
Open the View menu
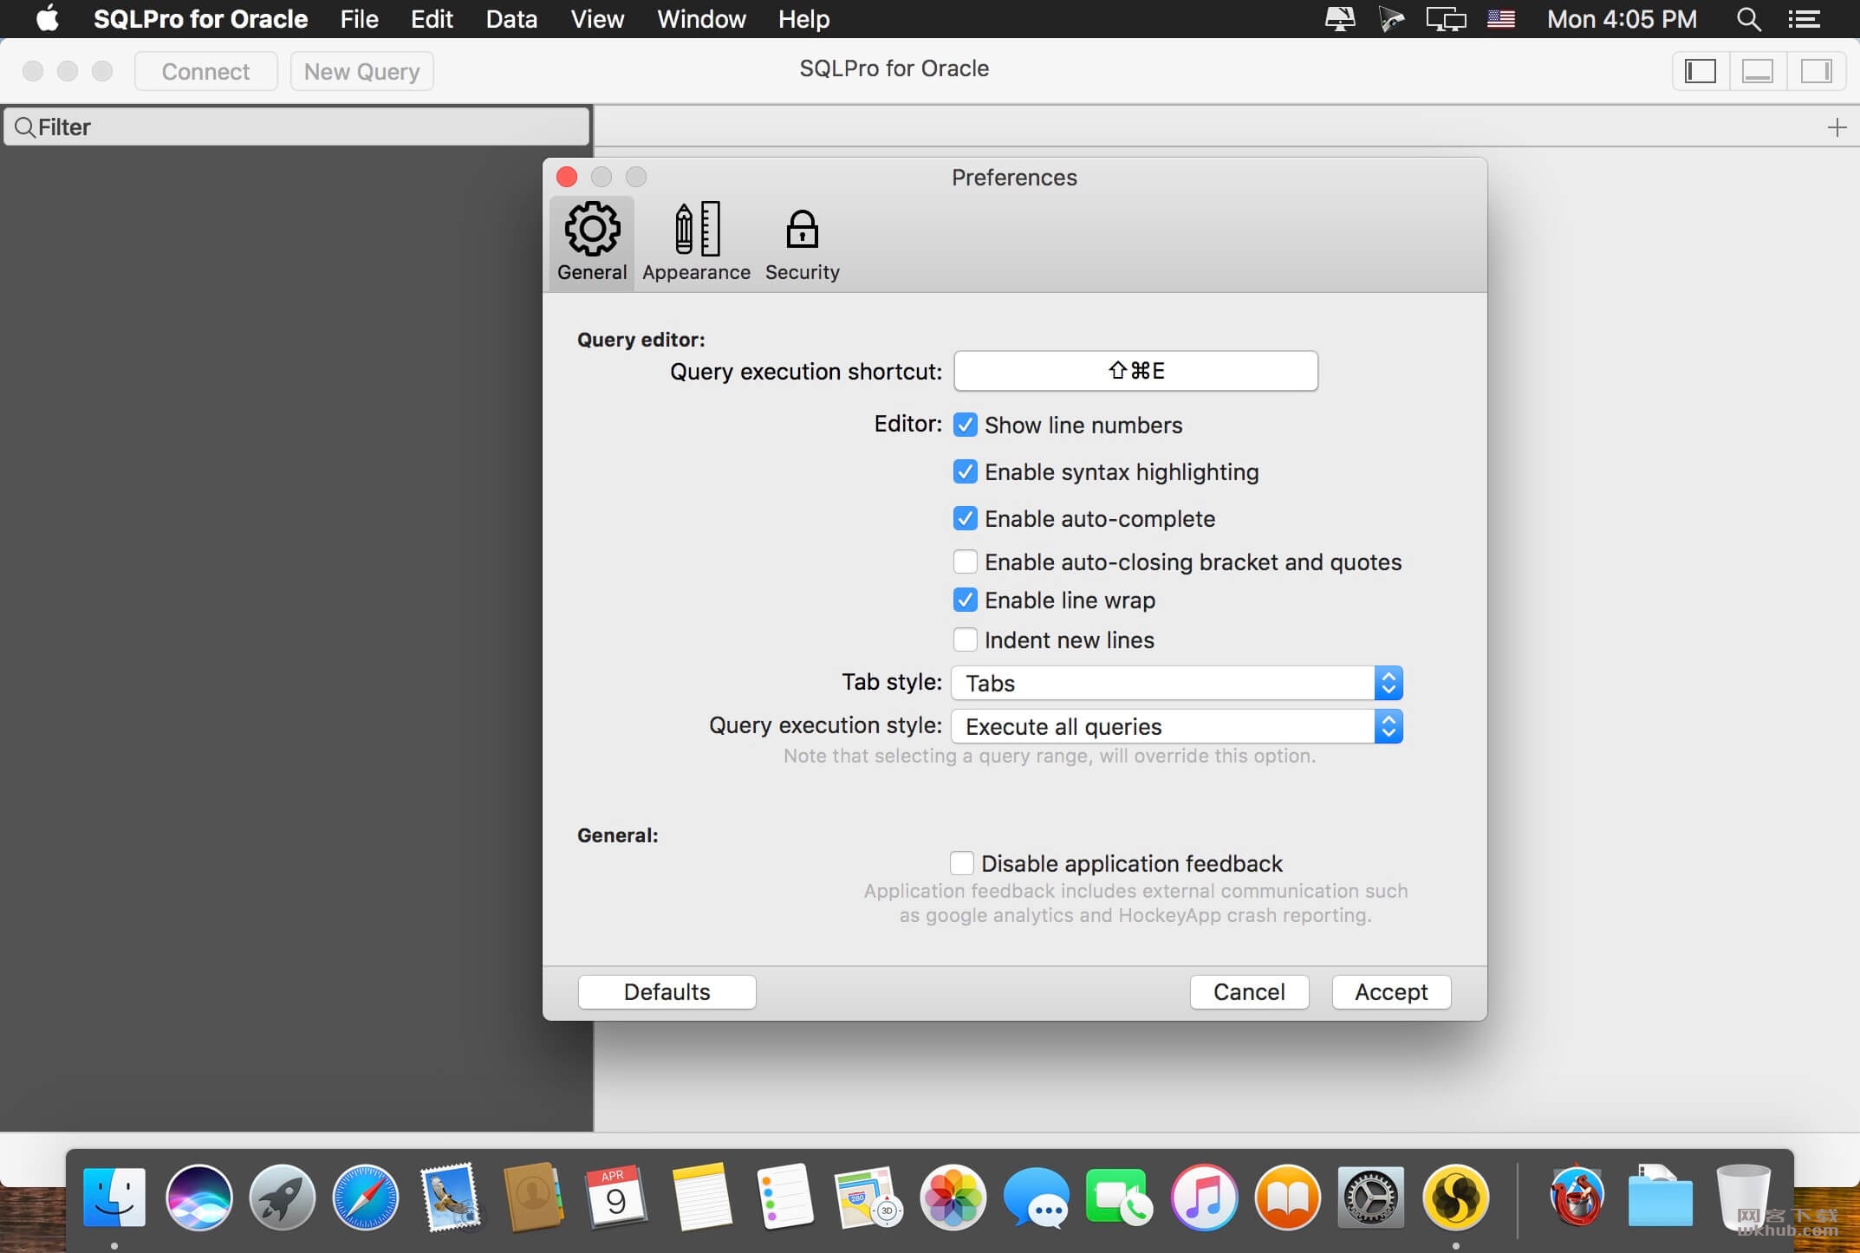597,19
